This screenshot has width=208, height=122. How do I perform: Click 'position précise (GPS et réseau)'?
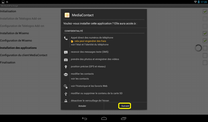[88, 67]
